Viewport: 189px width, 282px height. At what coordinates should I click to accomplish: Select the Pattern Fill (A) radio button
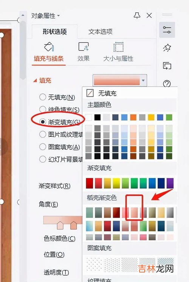(x=43, y=147)
